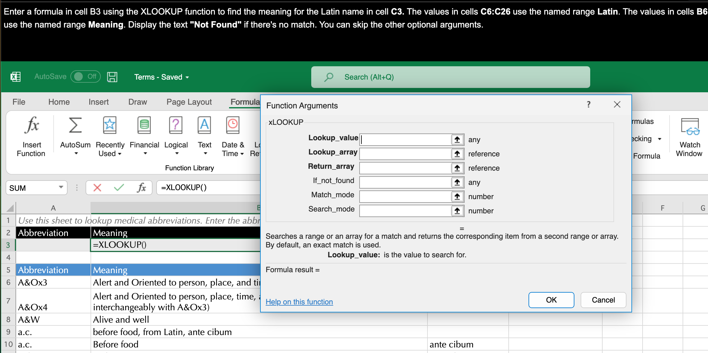This screenshot has width=708, height=353.
Task: Open the Date & Time functions icon
Action: tap(233, 126)
